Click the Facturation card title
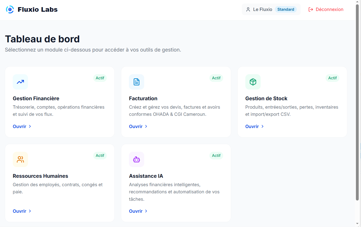Image resolution: width=361 pixels, height=227 pixels. 143,98
